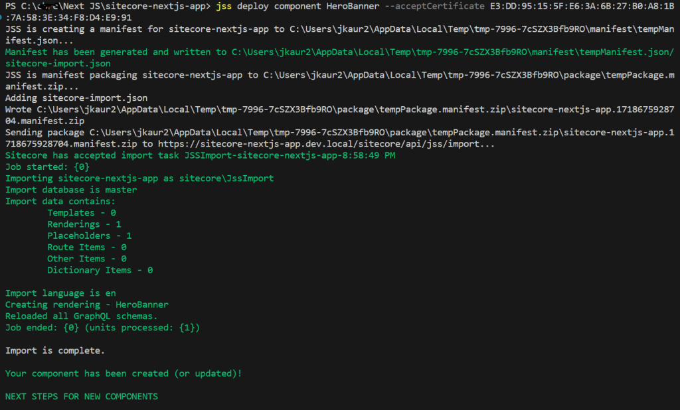Click the yellow "jss" command word
Screen dimensions: 680x410
pyautogui.click(x=226, y=6)
